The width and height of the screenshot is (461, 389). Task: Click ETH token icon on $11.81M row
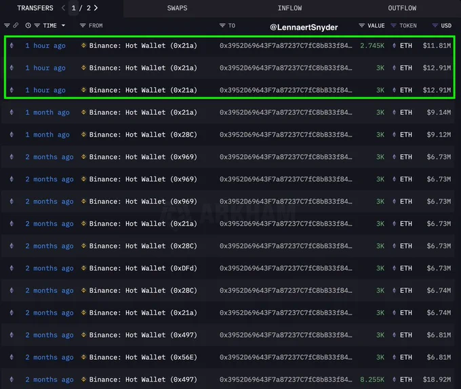[x=395, y=45]
